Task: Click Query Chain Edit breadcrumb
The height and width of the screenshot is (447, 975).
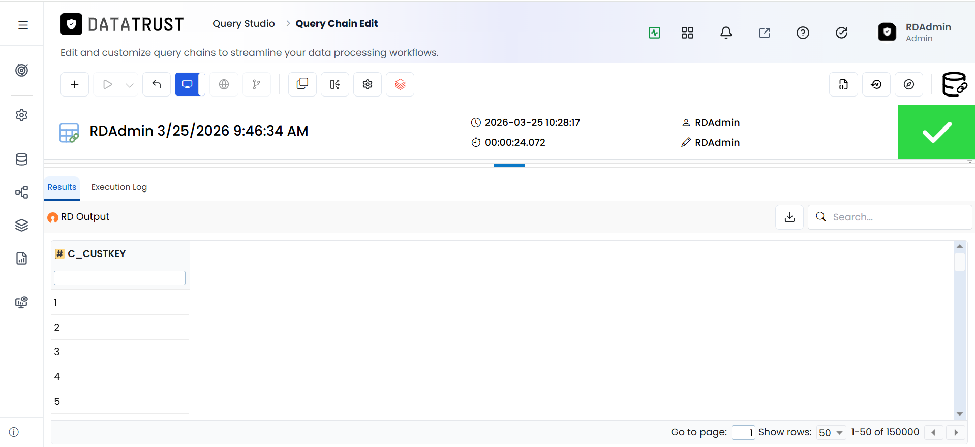Action: click(337, 24)
